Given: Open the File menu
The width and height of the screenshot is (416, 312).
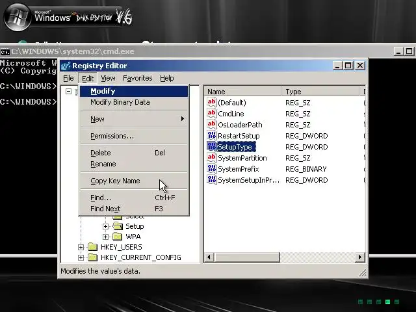Looking at the screenshot, I should click(68, 78).
